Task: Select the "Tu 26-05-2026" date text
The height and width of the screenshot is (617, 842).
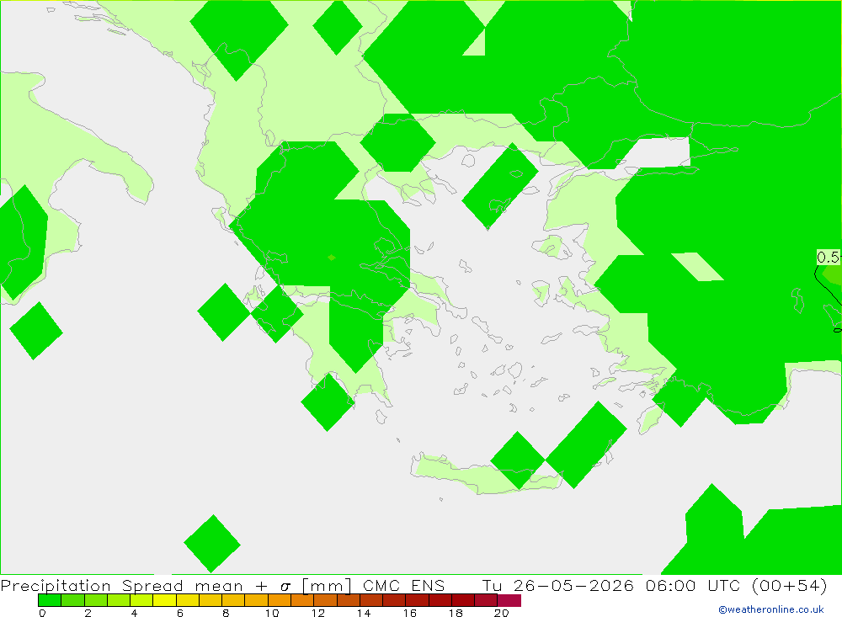Action: 558,585
